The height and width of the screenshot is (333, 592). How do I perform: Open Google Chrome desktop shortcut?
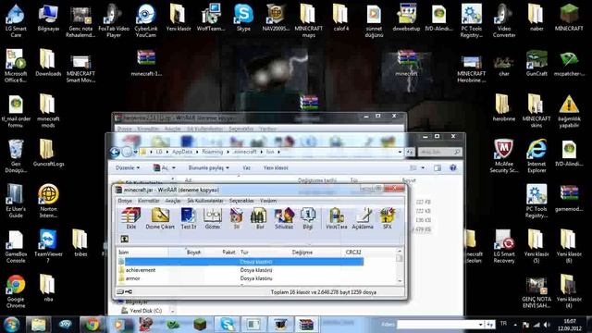click(16, 291)
